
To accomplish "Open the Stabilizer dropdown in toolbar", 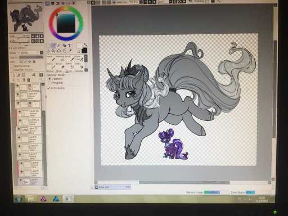I will (213, 2).
